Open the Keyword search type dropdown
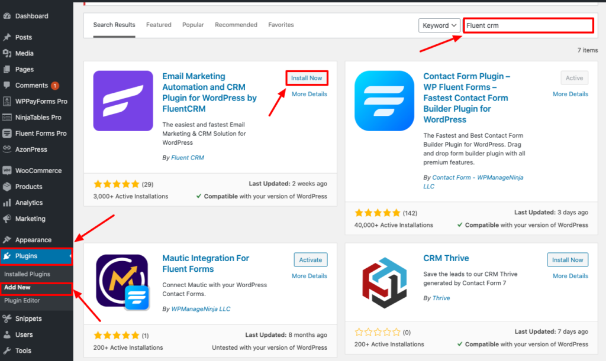This screenshot has width=606, height=361. pyautogui.click(x=440, y=25)
